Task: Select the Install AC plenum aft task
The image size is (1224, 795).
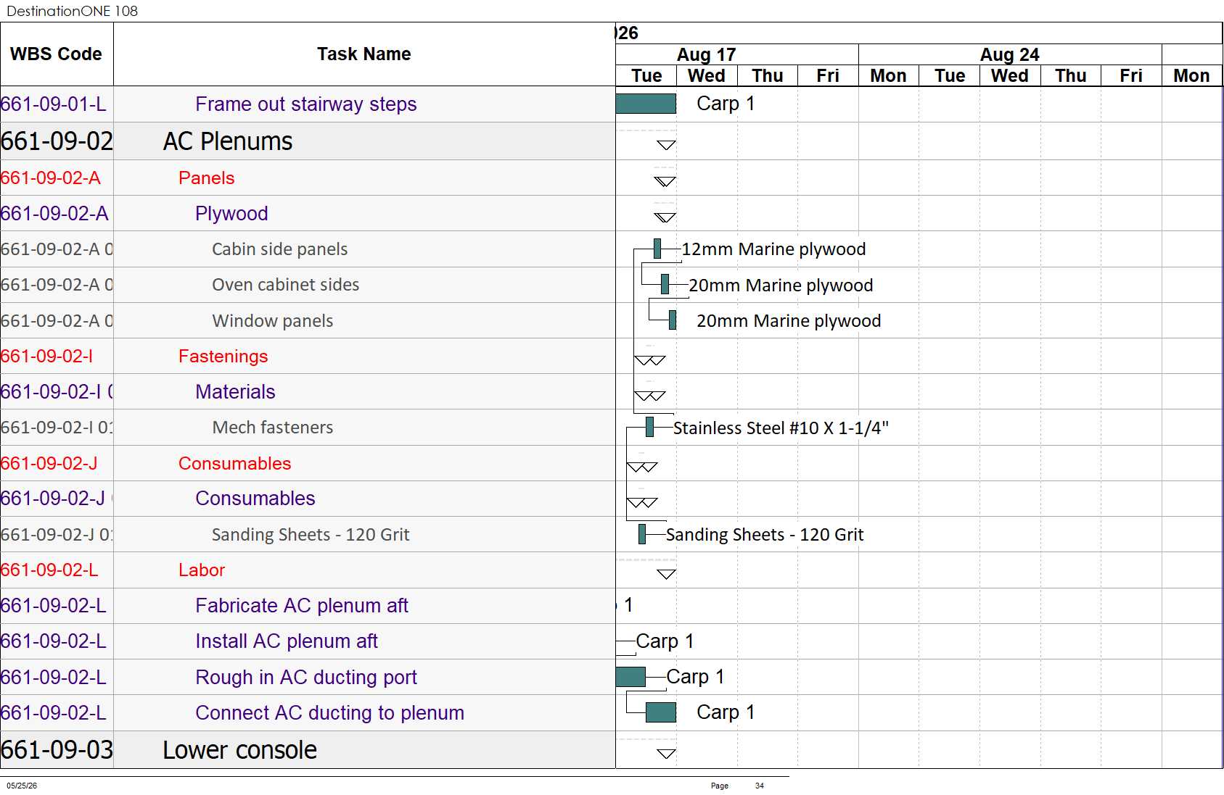Action: 287,641
